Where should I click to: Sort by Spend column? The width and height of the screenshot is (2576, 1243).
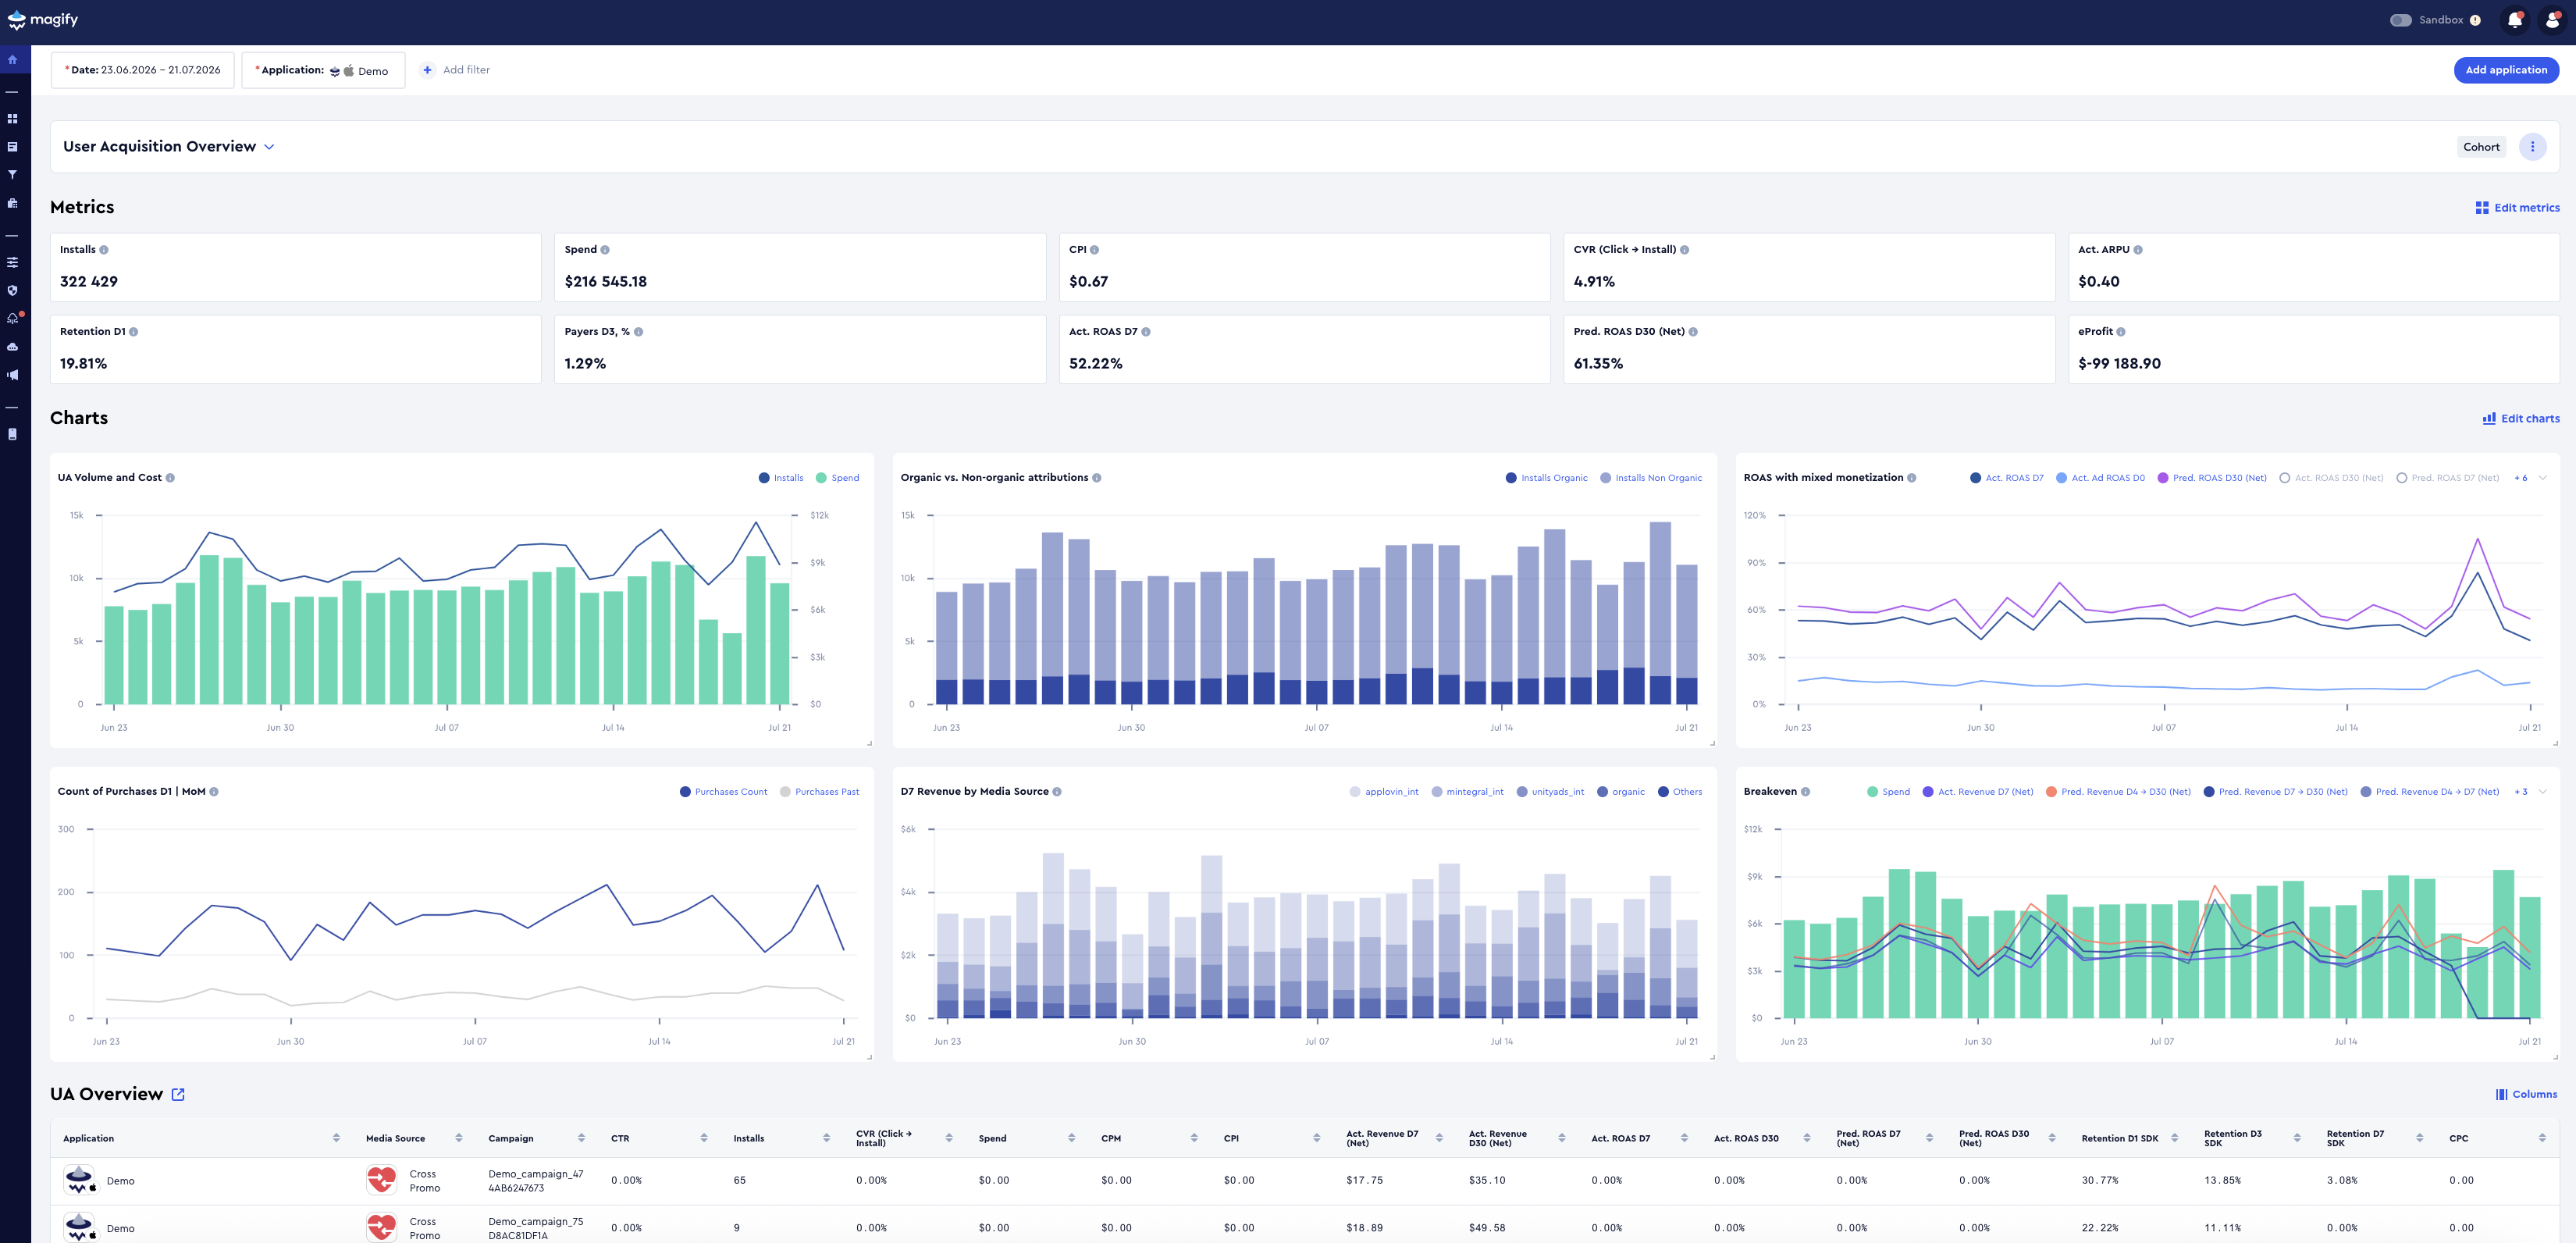1071,1138
